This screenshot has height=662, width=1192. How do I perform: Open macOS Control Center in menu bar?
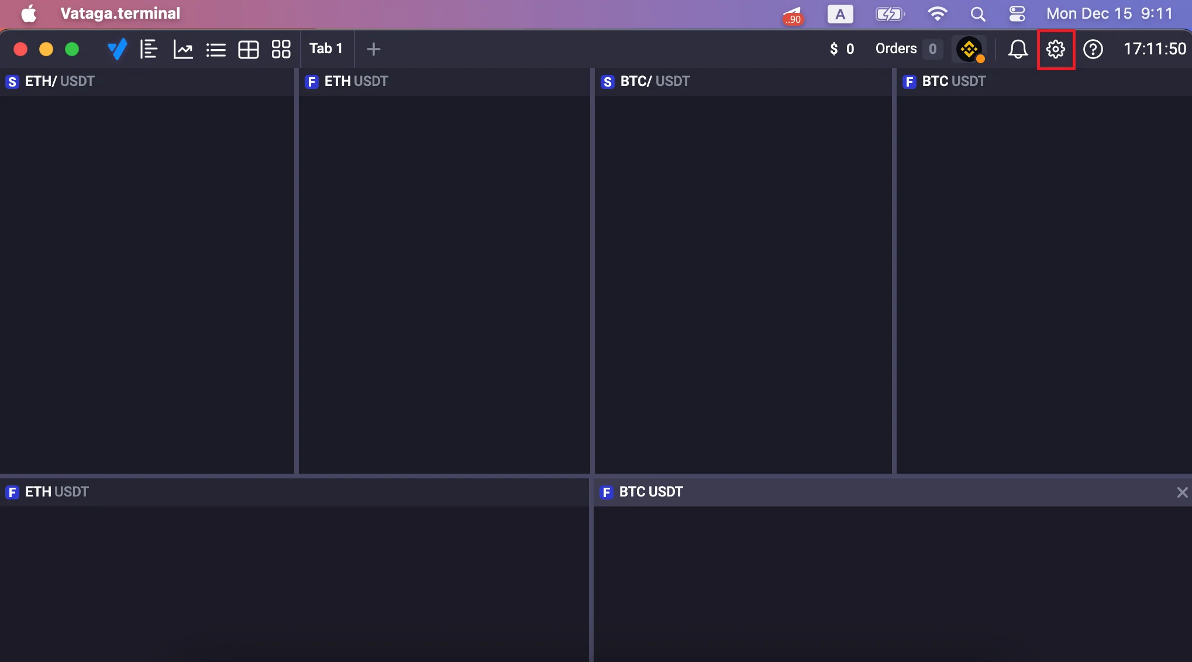(x=1017, y=13)
